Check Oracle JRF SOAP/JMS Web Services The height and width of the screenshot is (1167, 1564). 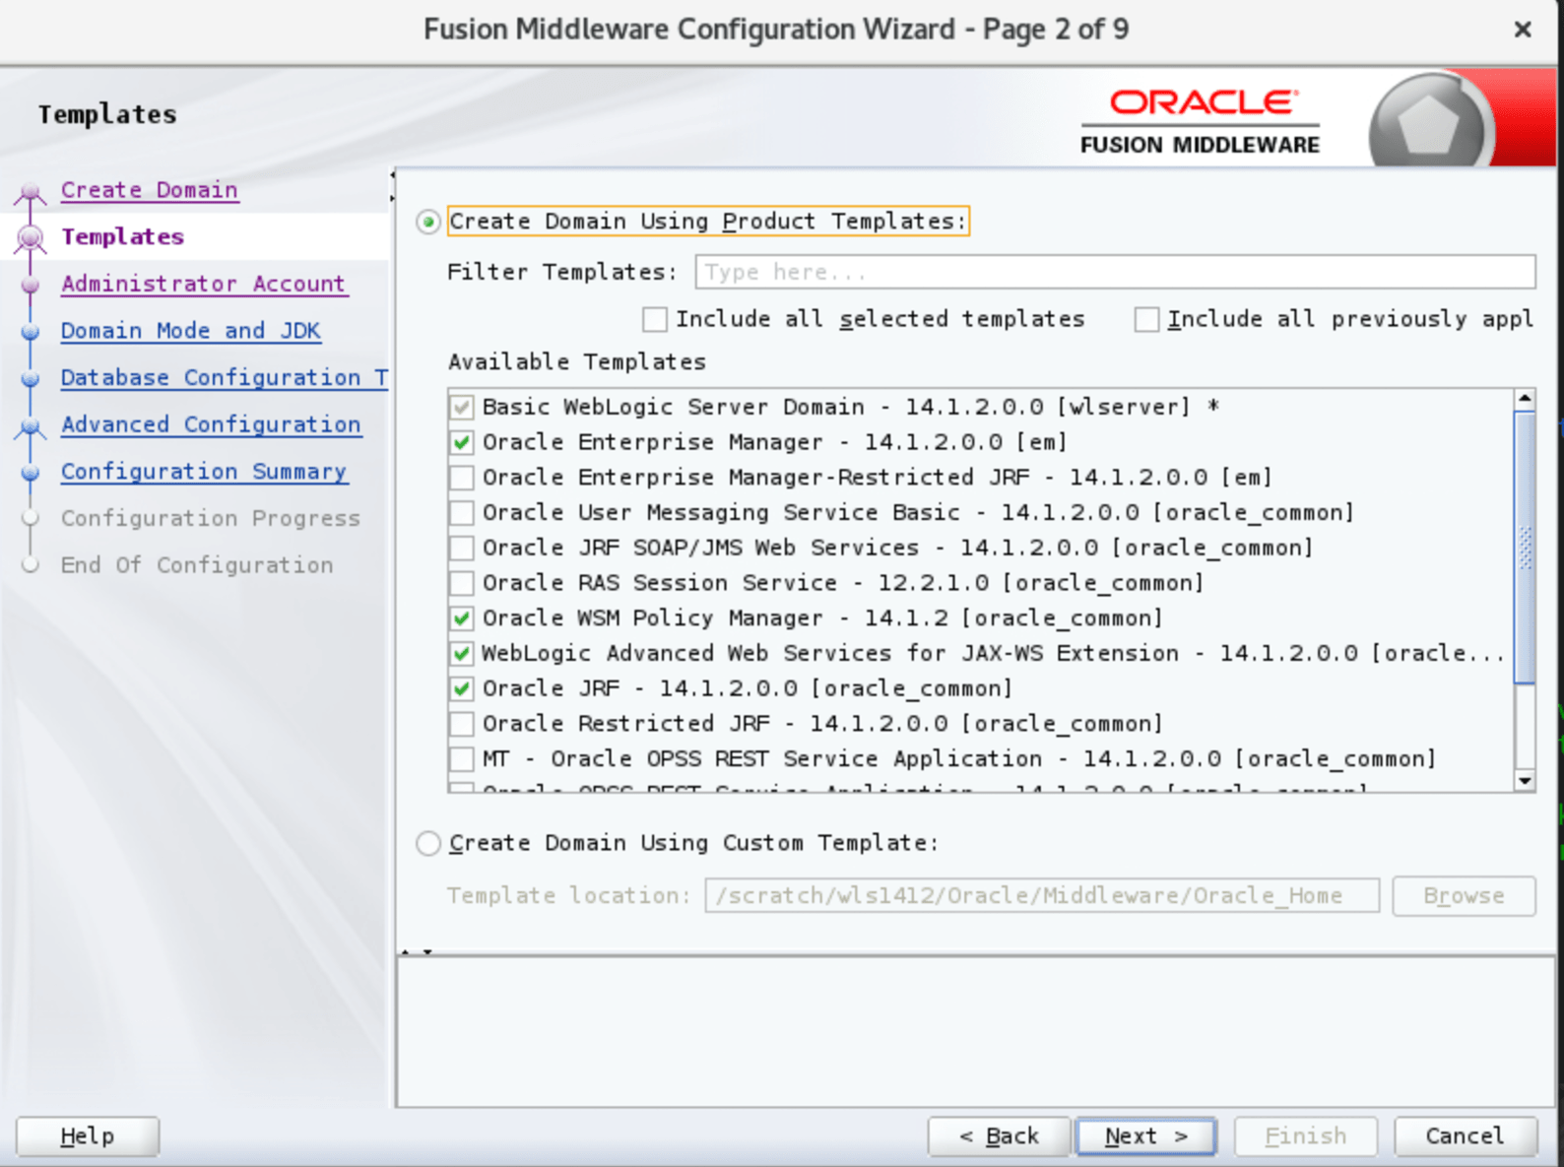coord(461,549)
